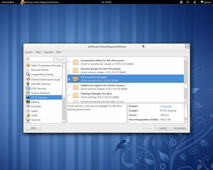Click the Abbrechen button
The height and width of the screenshot is (170, 213).
(x=146, y=128)
